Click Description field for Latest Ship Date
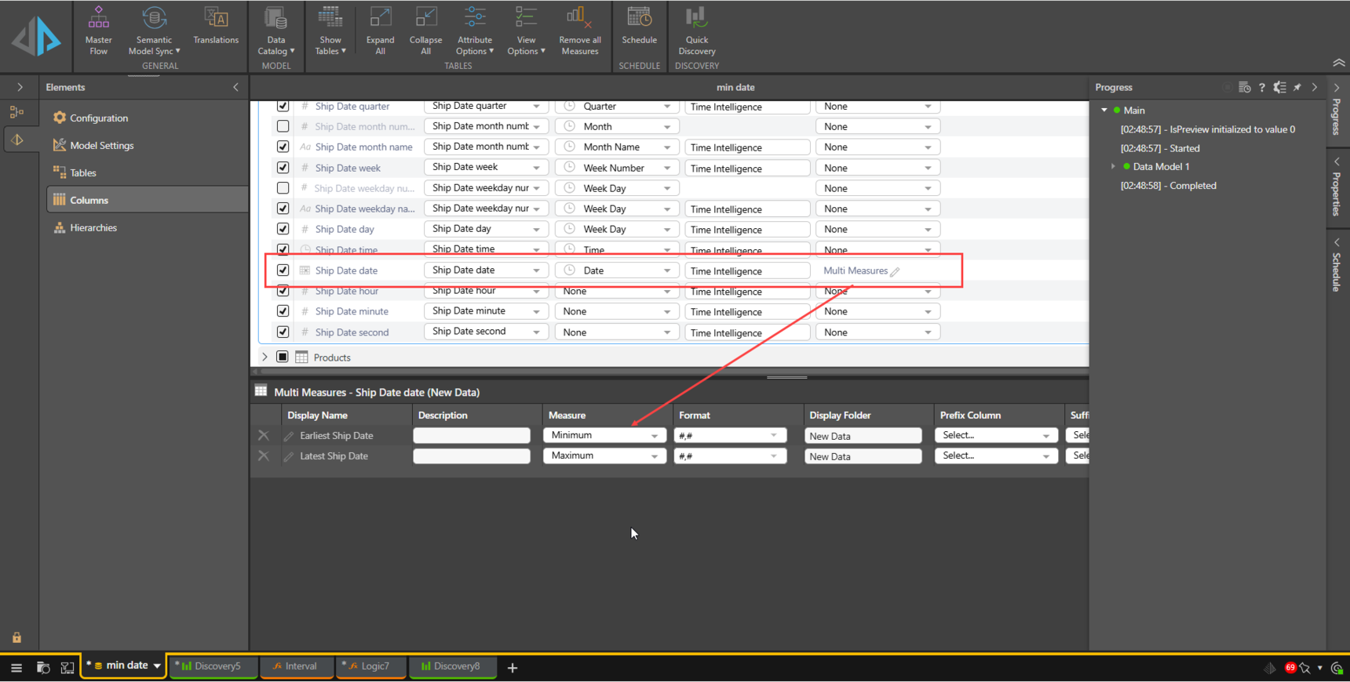This screenshot has width=1350, height=682. [x=471, y=456]
